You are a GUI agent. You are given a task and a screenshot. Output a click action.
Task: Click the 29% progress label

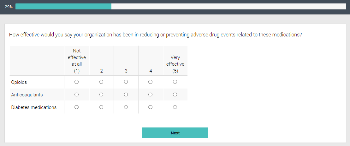click(x=9, y=7)
